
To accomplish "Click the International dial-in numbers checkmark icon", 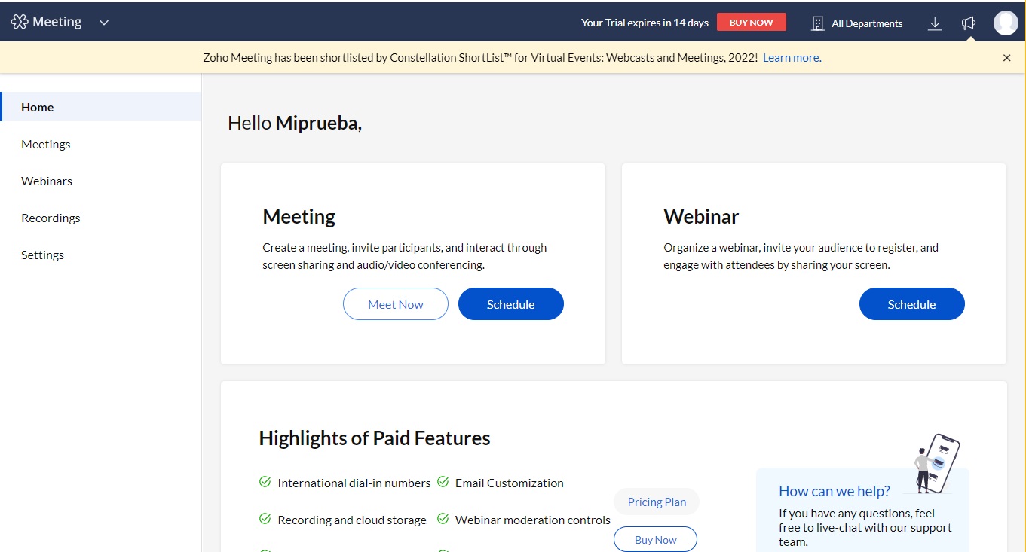I will point(265,482).
